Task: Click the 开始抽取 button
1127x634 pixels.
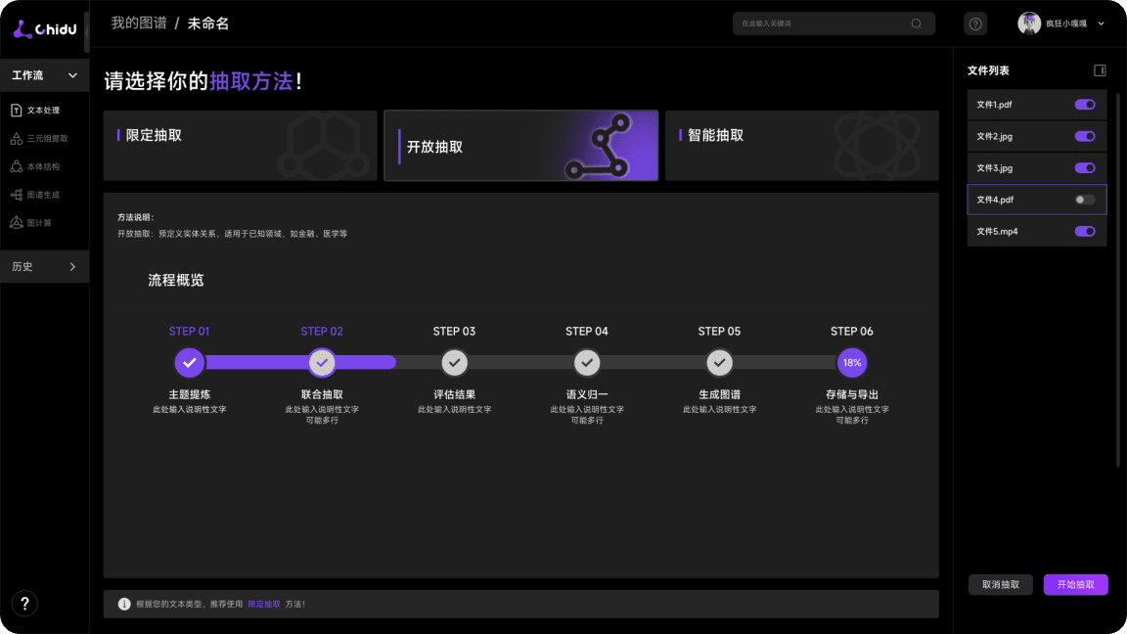Action: (x=1075, y=584)
